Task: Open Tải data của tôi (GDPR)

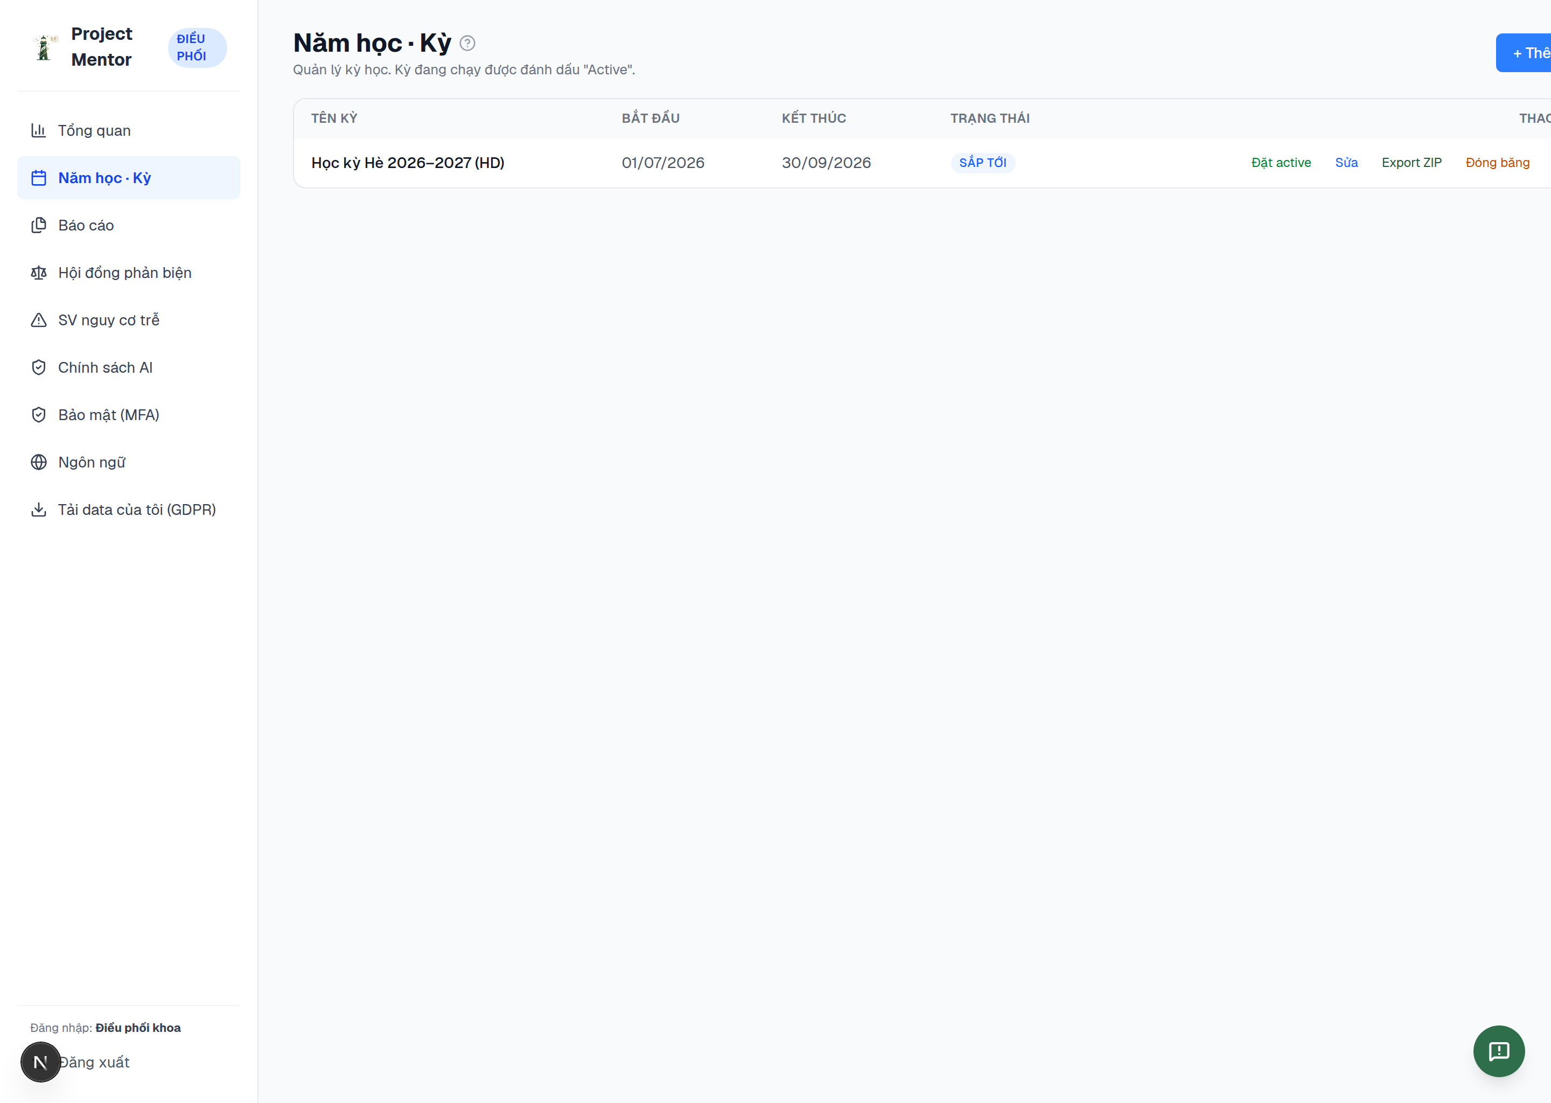Action: click(128, 509)
